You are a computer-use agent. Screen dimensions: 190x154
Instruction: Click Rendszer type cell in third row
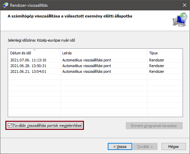(156, 71)
